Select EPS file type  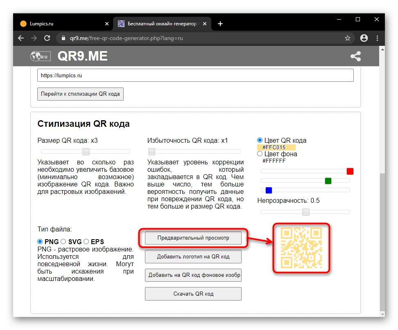point(86,242)
